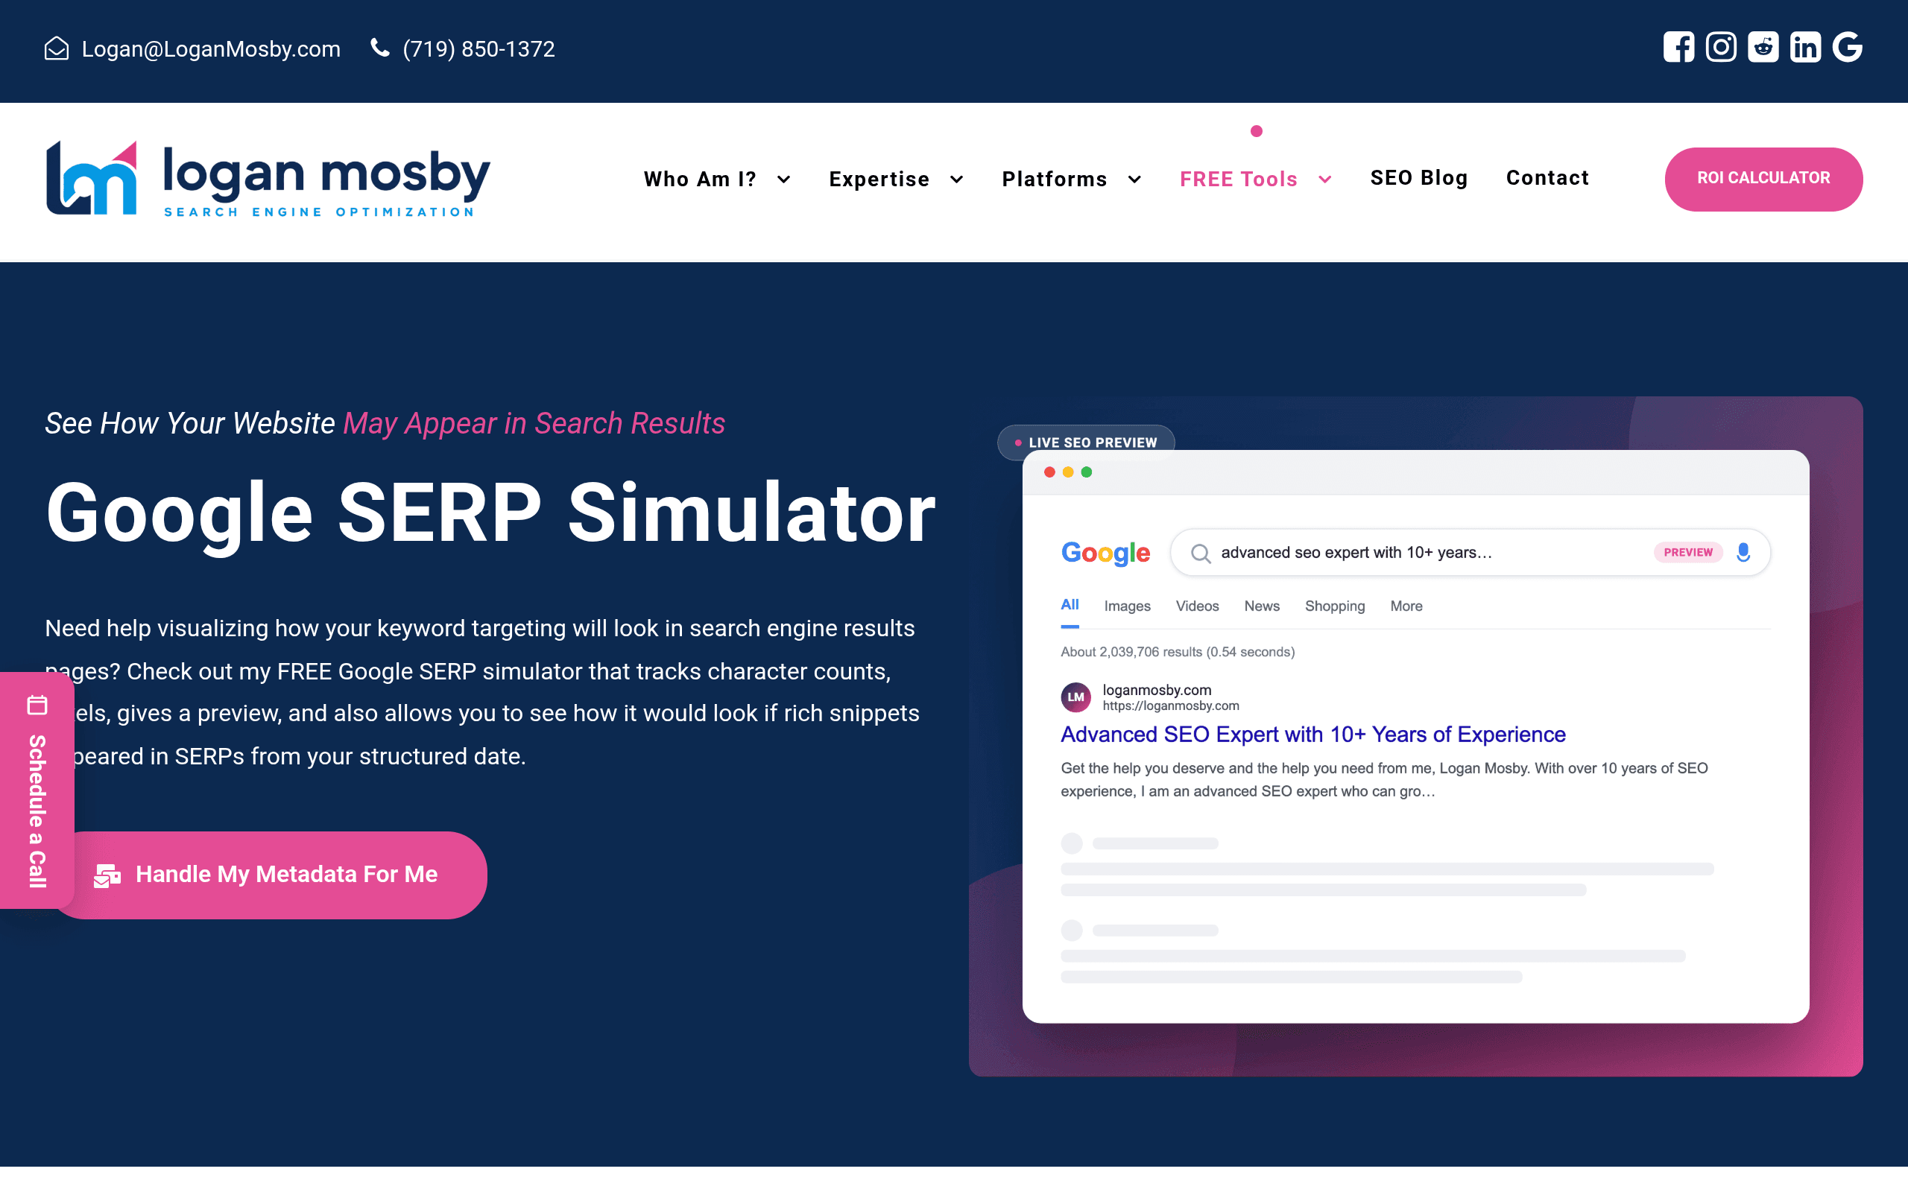Open the Who Am I? menu
This screenshot has height=1192, width=1908.
[700, 179]
